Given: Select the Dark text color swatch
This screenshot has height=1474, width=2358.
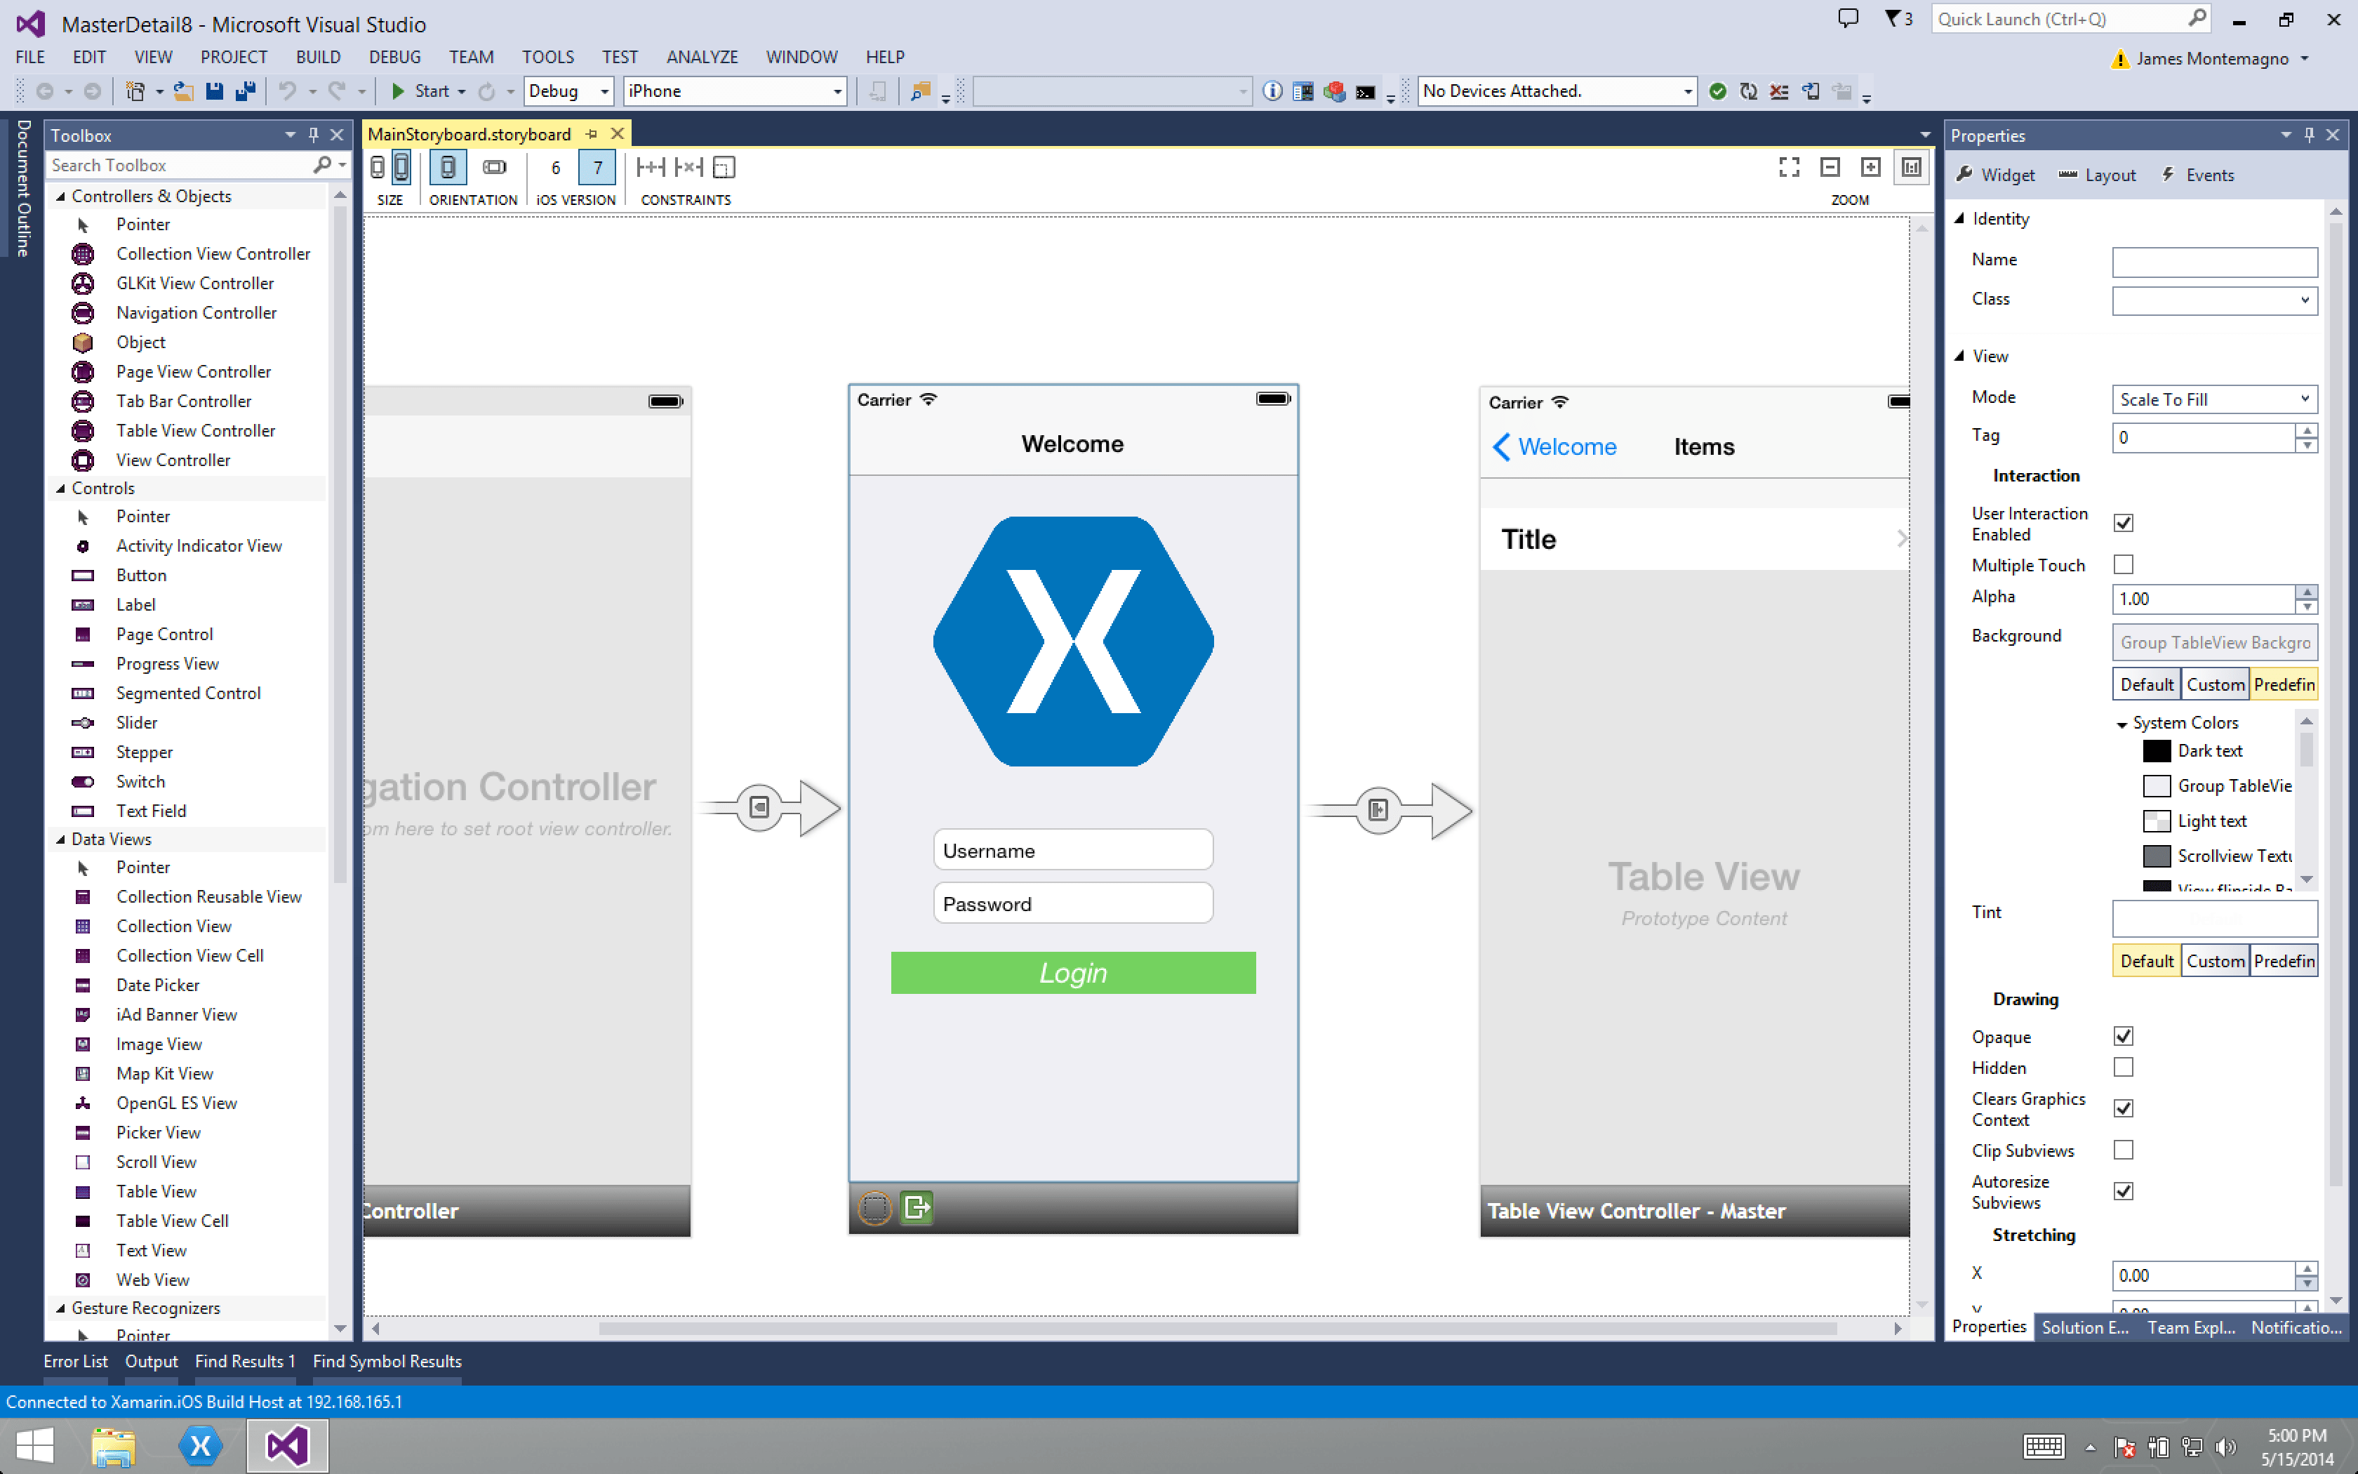Looking at the screenshot, I should (x=2157, y=750).
